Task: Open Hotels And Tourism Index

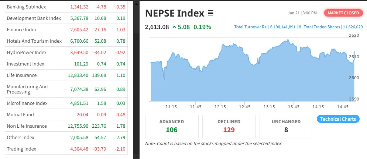Action: click(x=34, y=41)
